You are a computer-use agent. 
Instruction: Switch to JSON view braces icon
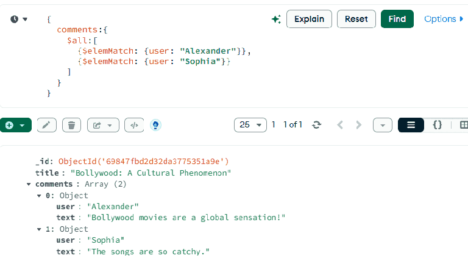(x=438, y=125)
